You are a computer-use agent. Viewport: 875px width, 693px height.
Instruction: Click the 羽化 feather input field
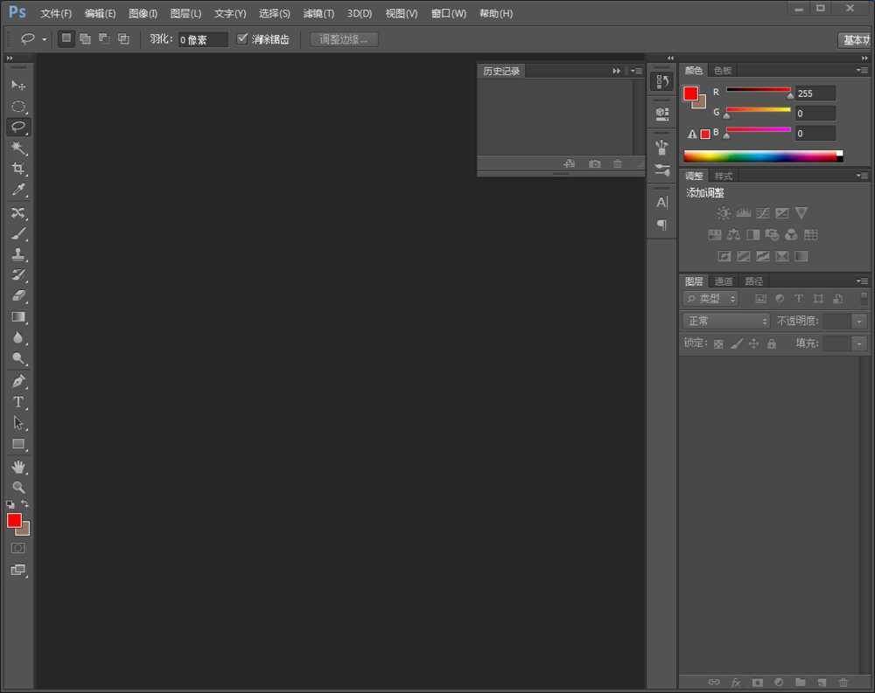[x=202, y=39]
